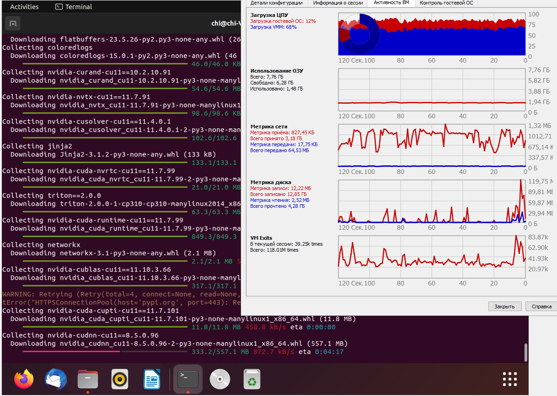Click the terminal window vertical scrollbar
This screenshot has width=557, height=396.
coord(526,352)
